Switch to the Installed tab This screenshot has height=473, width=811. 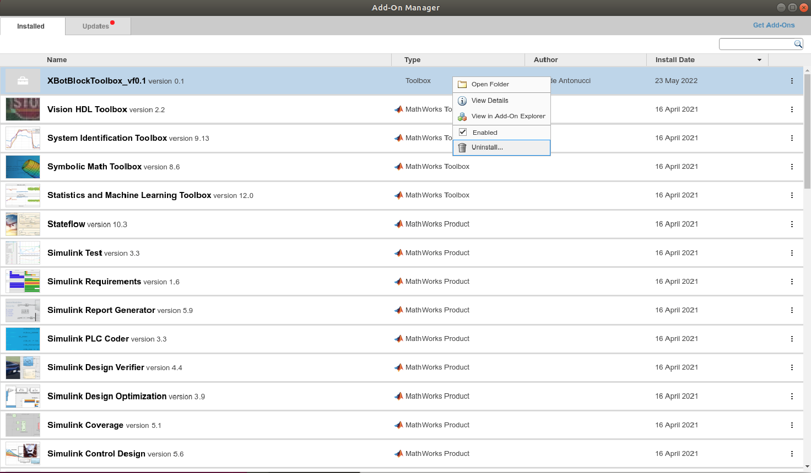pos(33,26)
